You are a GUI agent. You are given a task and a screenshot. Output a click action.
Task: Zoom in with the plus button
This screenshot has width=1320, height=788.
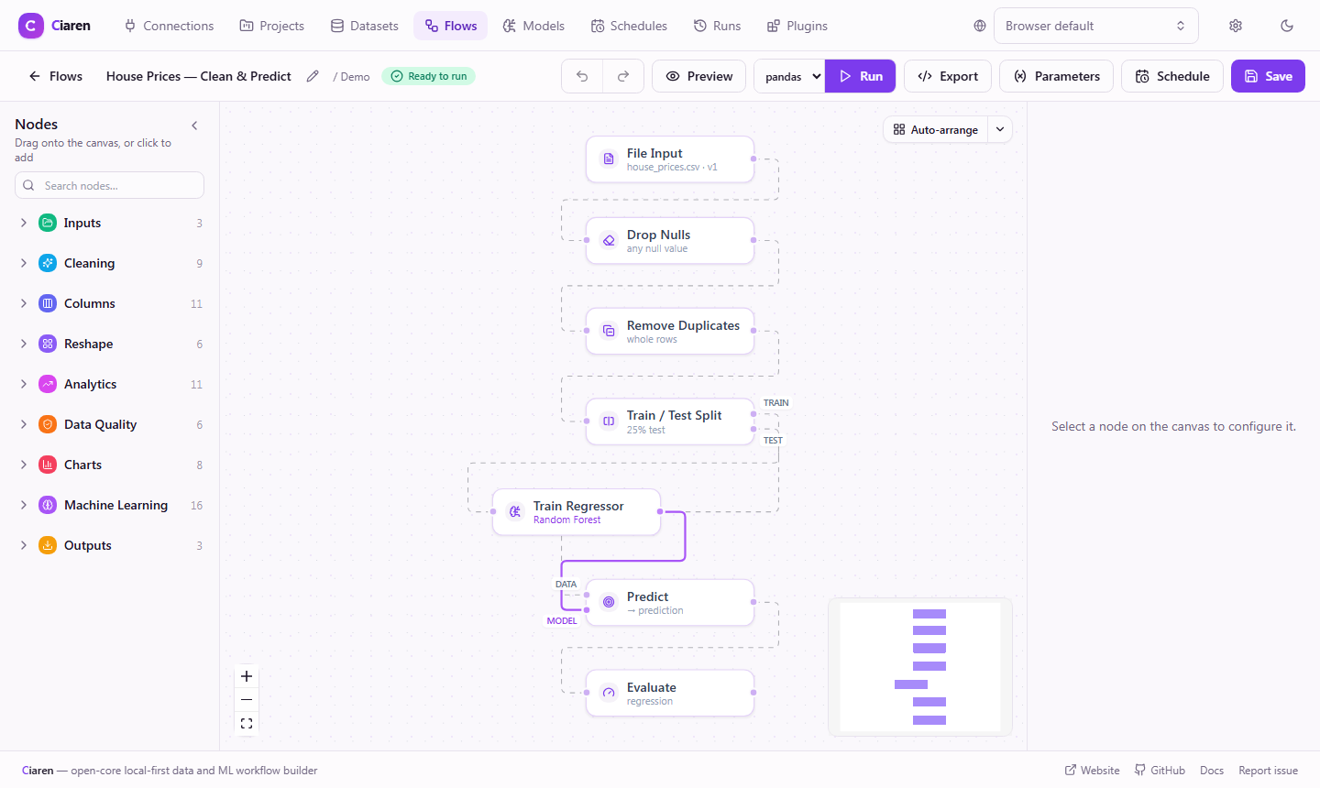[247, 676]
